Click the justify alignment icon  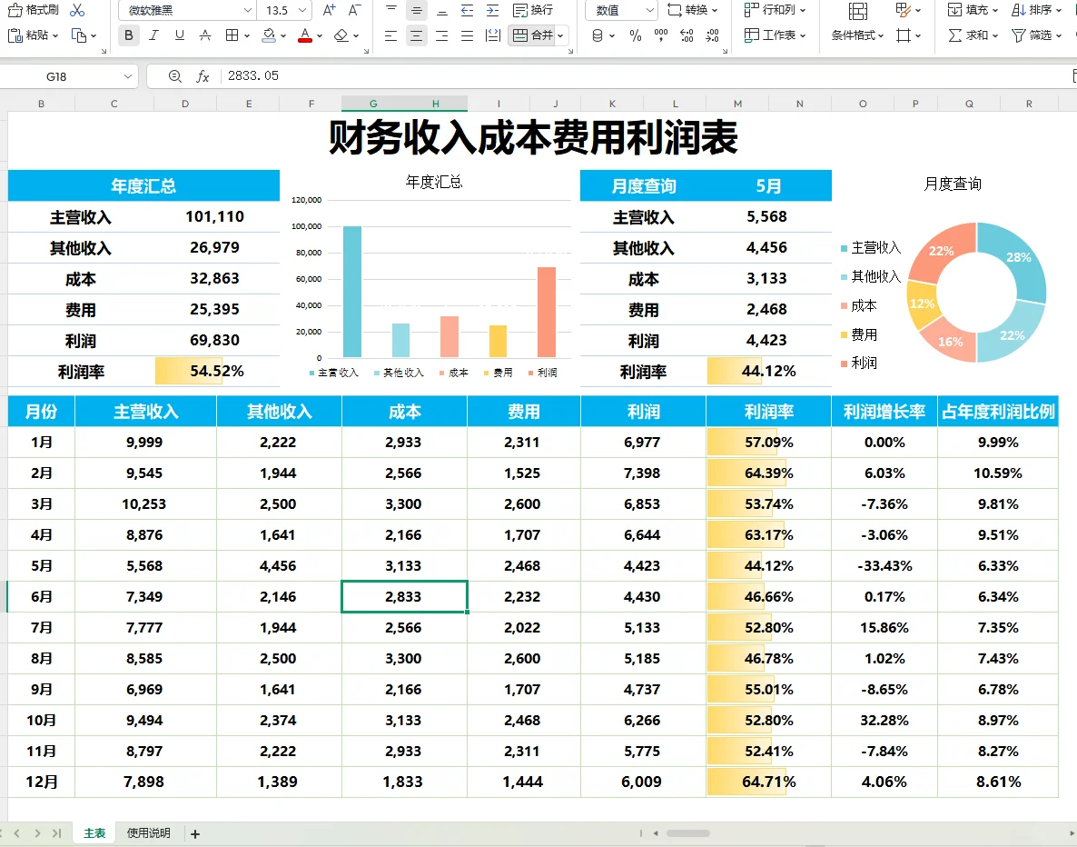tap(467, 35)
